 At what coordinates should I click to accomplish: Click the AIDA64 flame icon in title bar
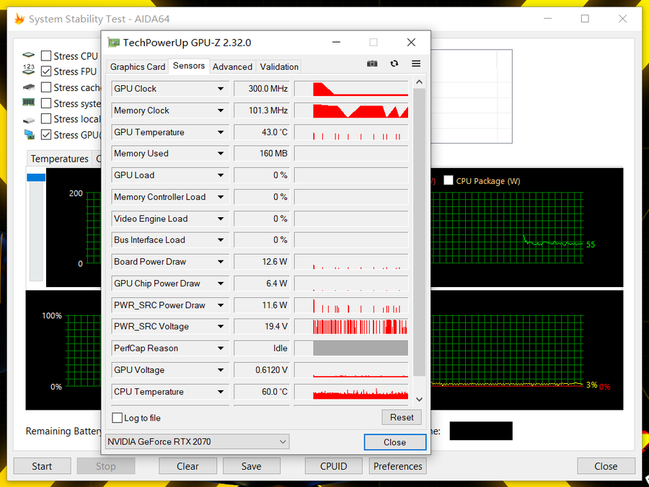point(19,19)
